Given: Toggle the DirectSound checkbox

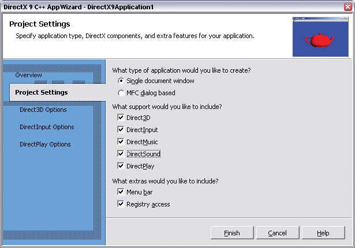Looking at the screenshot, I should pos(121,154).
